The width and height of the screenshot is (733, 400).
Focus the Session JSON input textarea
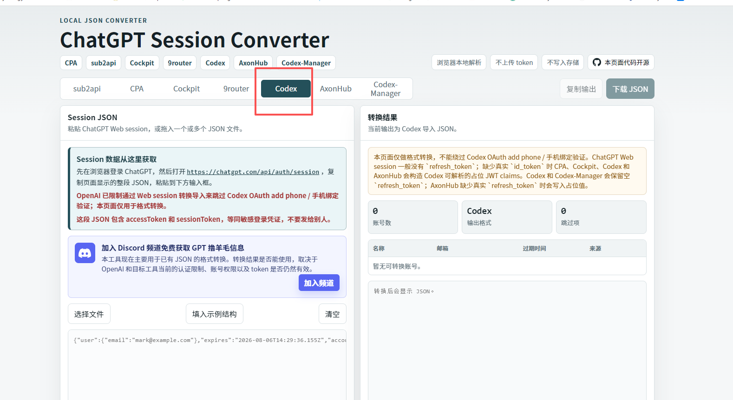[x=207, y=365]
